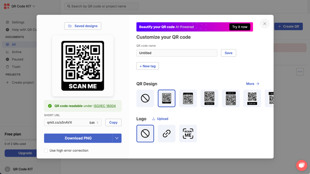The width and height of the screenshot is (310, 174).
Task: Select the no logo option
Action: 145,134
